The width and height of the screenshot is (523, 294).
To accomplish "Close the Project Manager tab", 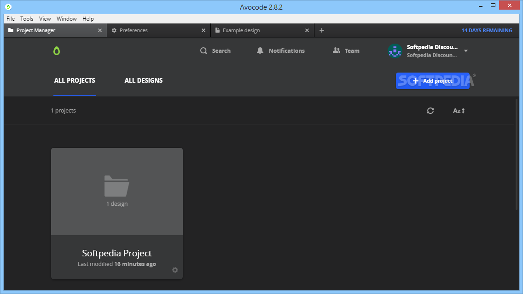I will pyautogui.click(x=100, y=30).
